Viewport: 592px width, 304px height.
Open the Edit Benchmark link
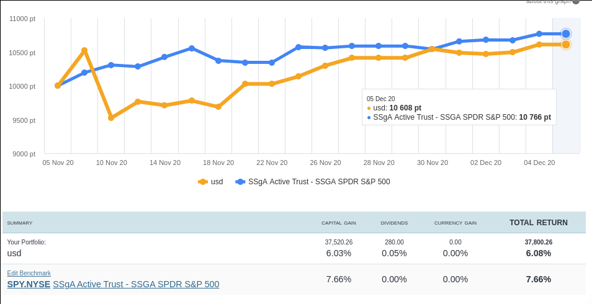(29, 273)
